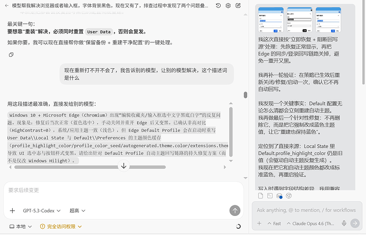Focus the Ask anything input field

pyautogui.click(x=306, y=210)
